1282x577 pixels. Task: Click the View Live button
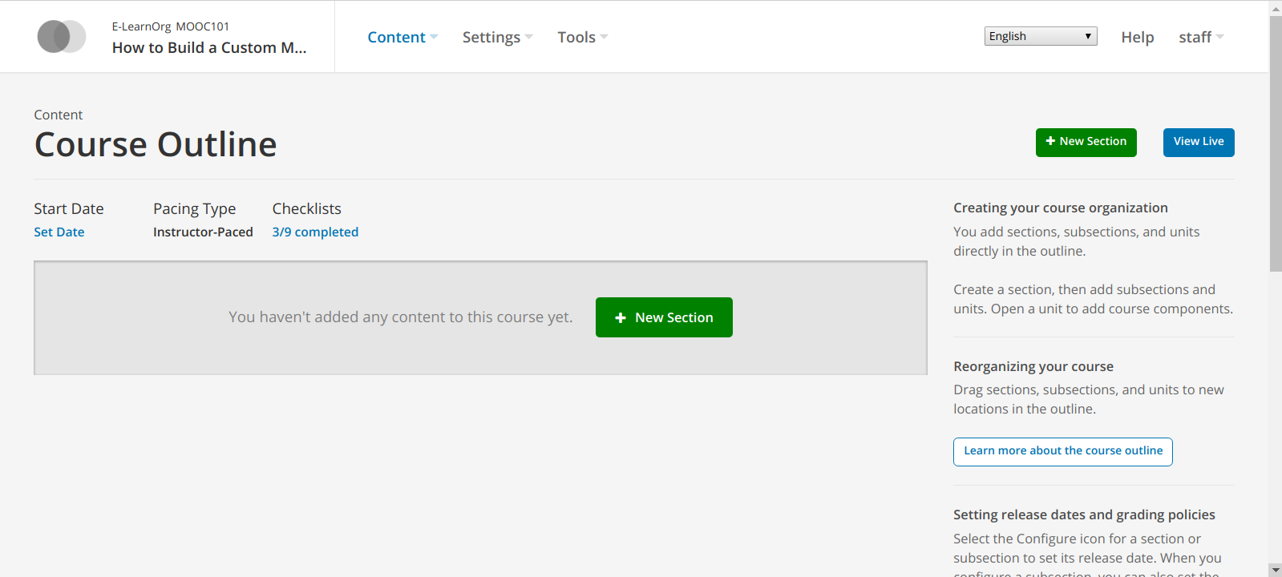(1199, 142)
